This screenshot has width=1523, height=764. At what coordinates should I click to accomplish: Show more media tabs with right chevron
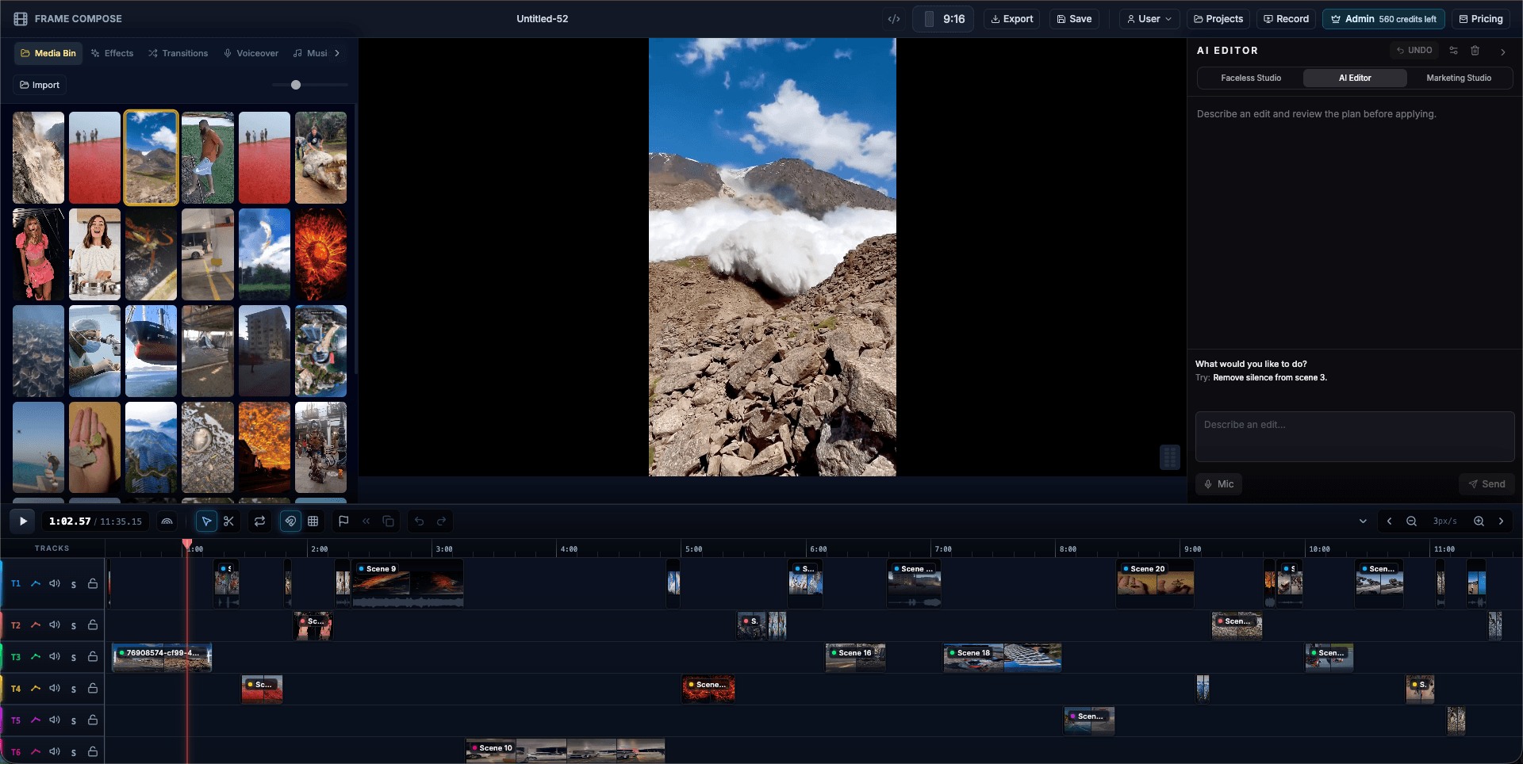(337, 53)
